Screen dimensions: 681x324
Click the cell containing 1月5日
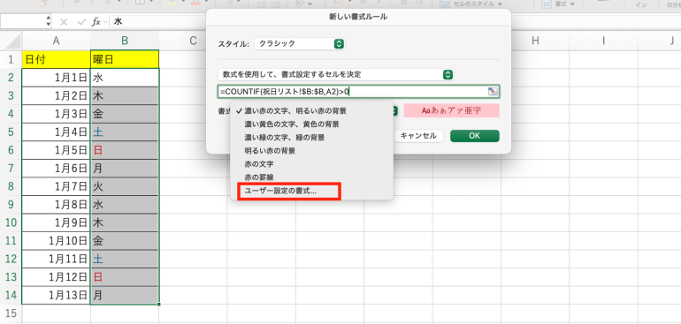56,150
